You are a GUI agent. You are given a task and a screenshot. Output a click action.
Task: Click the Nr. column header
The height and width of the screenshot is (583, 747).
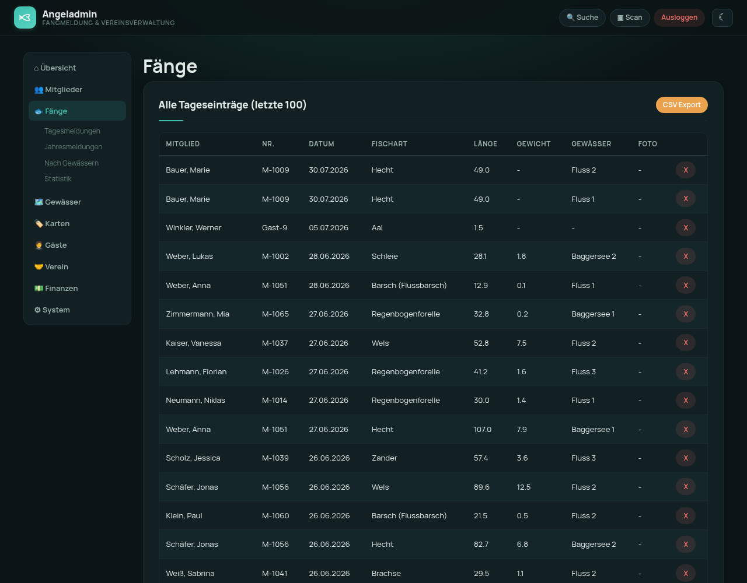click(268, 144)
